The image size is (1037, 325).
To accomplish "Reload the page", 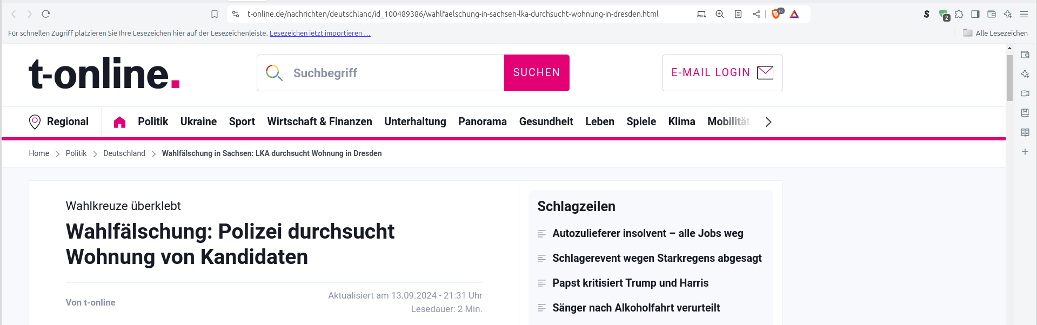I will 46,14.
